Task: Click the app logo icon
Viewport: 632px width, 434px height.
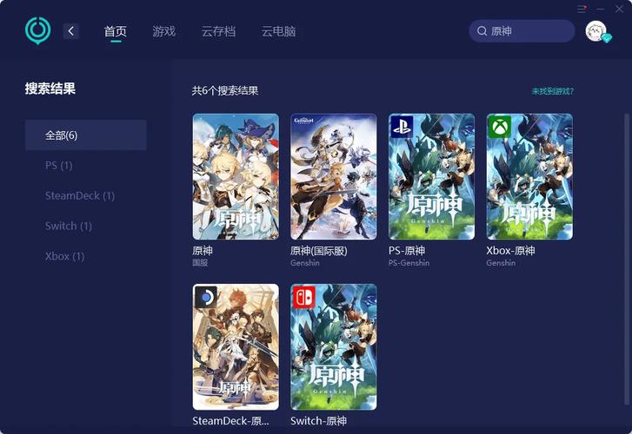Action: (37, 30)
